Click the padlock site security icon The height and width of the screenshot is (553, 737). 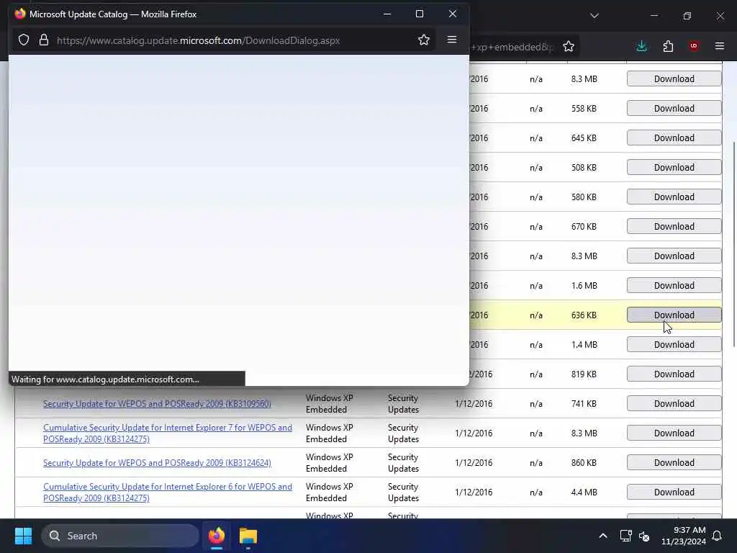click(44, 40)
